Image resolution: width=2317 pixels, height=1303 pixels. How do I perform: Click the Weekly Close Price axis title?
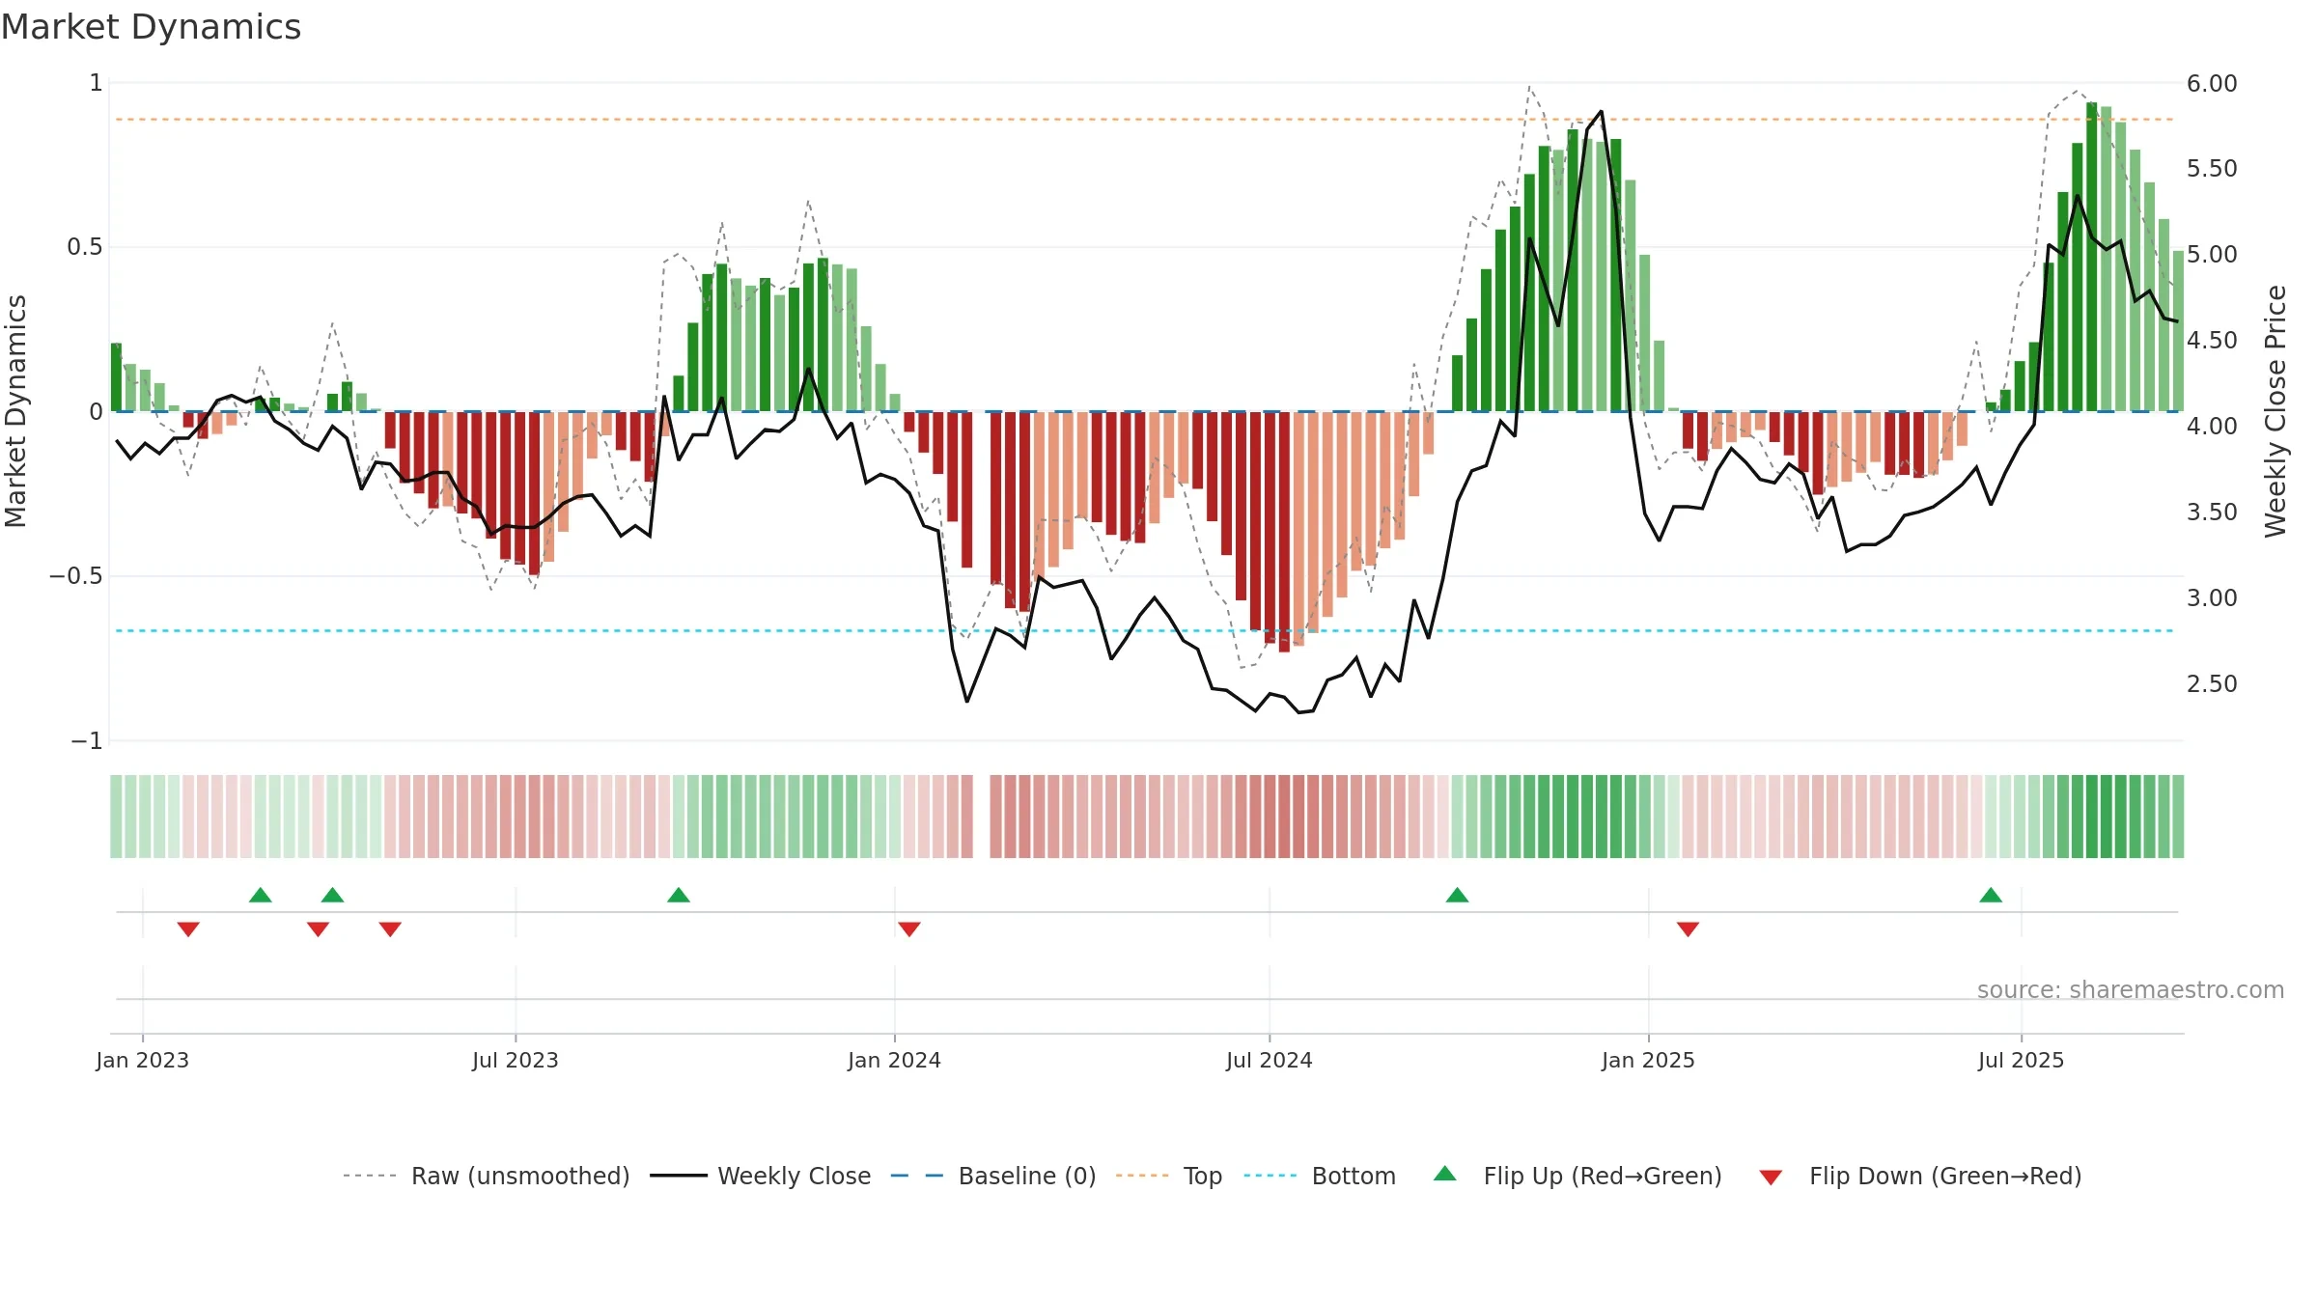[x=2276, y=411]
